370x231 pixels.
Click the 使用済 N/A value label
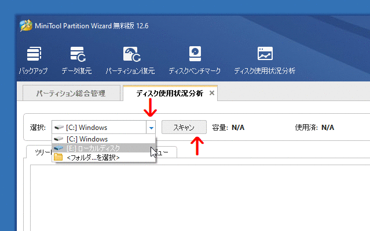point(328,128)
